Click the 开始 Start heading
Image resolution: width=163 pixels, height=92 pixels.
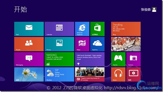click(21, 9)
